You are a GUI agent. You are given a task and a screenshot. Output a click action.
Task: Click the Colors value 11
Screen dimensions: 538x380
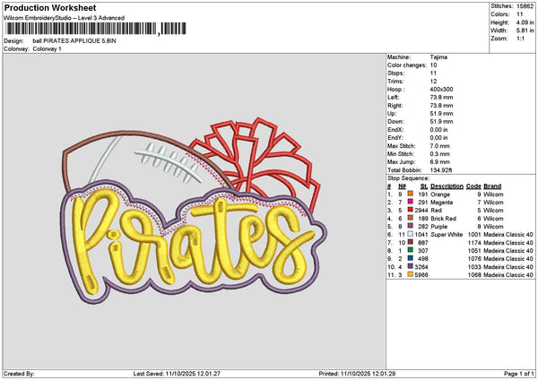520,14
